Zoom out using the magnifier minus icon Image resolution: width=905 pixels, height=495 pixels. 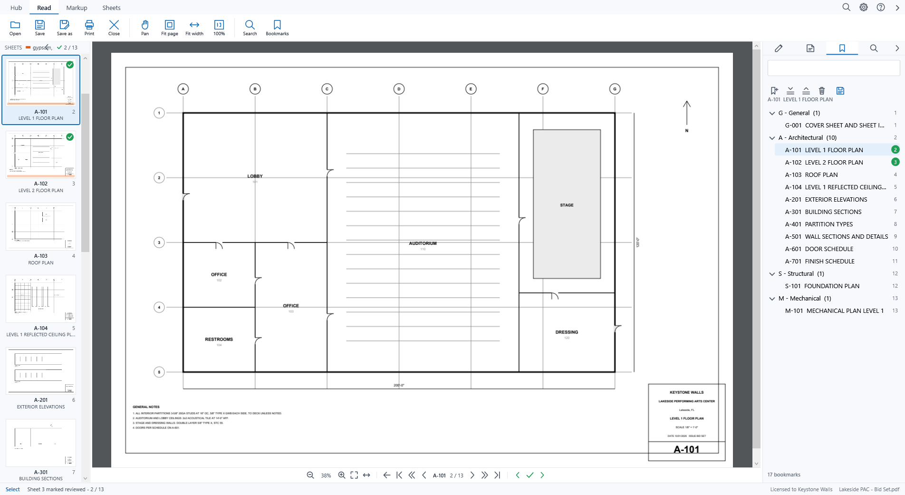point(310,475)
